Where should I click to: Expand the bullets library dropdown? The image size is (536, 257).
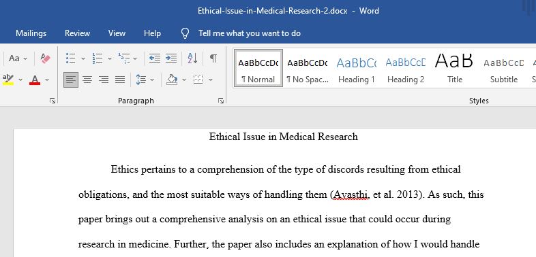point(83,58)
